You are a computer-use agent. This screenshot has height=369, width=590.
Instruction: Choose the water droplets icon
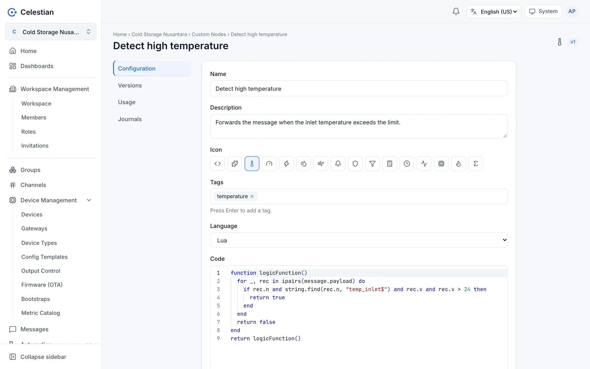[303, 163]
